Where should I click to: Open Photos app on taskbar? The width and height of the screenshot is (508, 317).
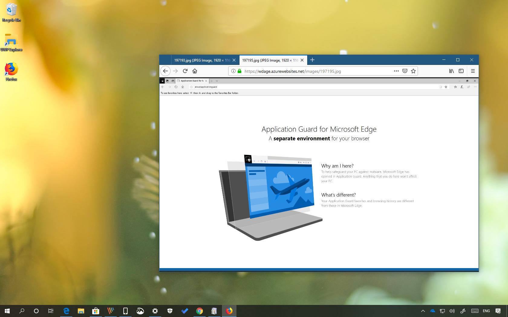click(140, 311)
